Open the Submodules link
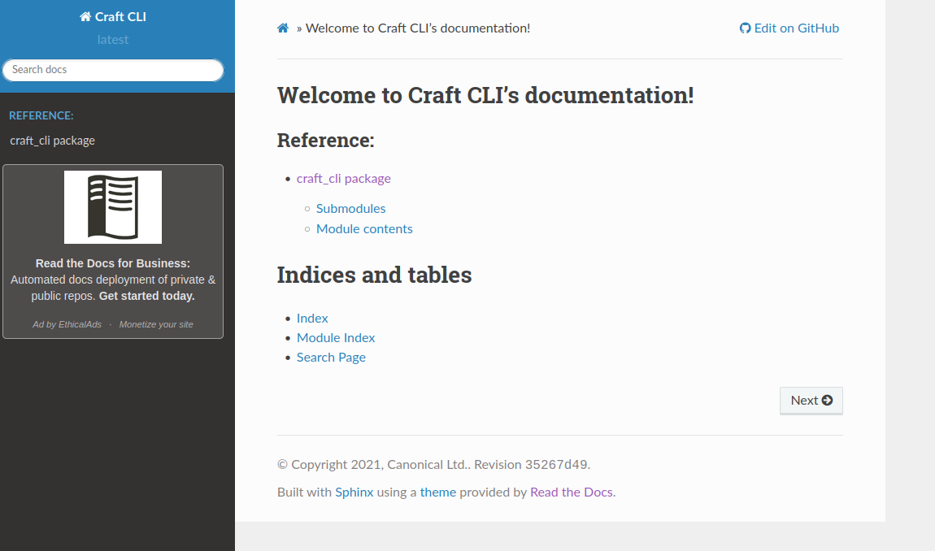935x551 pixels. (350, 208)
